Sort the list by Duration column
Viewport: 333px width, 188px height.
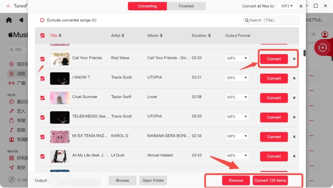201,36
